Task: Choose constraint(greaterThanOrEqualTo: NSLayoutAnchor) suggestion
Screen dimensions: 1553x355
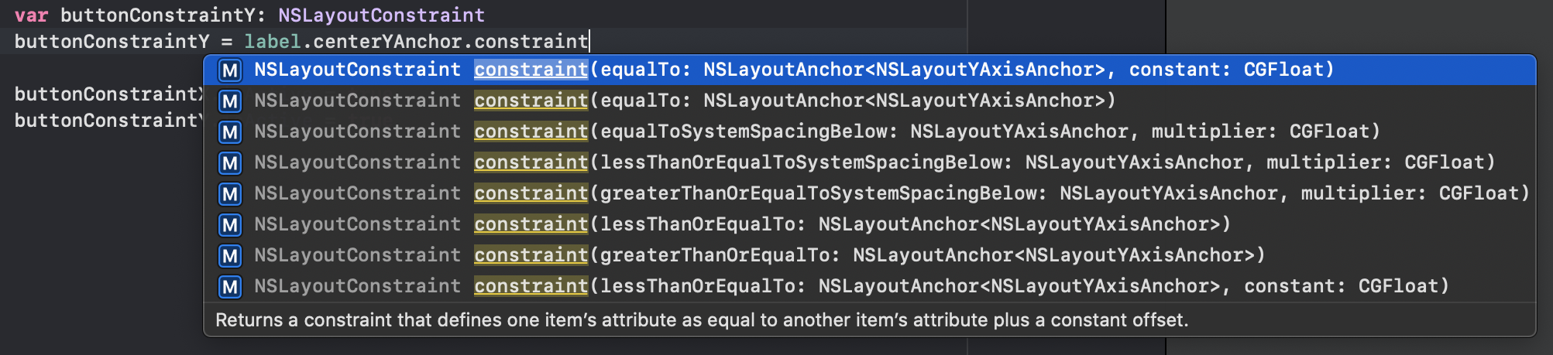Action: (869, 255)
